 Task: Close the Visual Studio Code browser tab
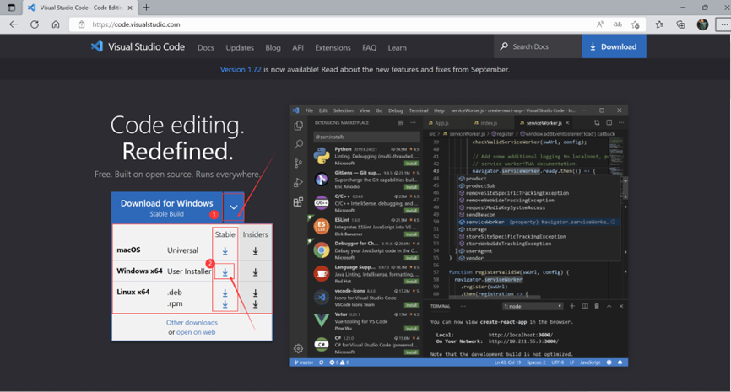130,8
